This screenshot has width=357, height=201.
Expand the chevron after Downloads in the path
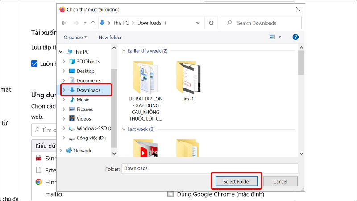point(166,23)
